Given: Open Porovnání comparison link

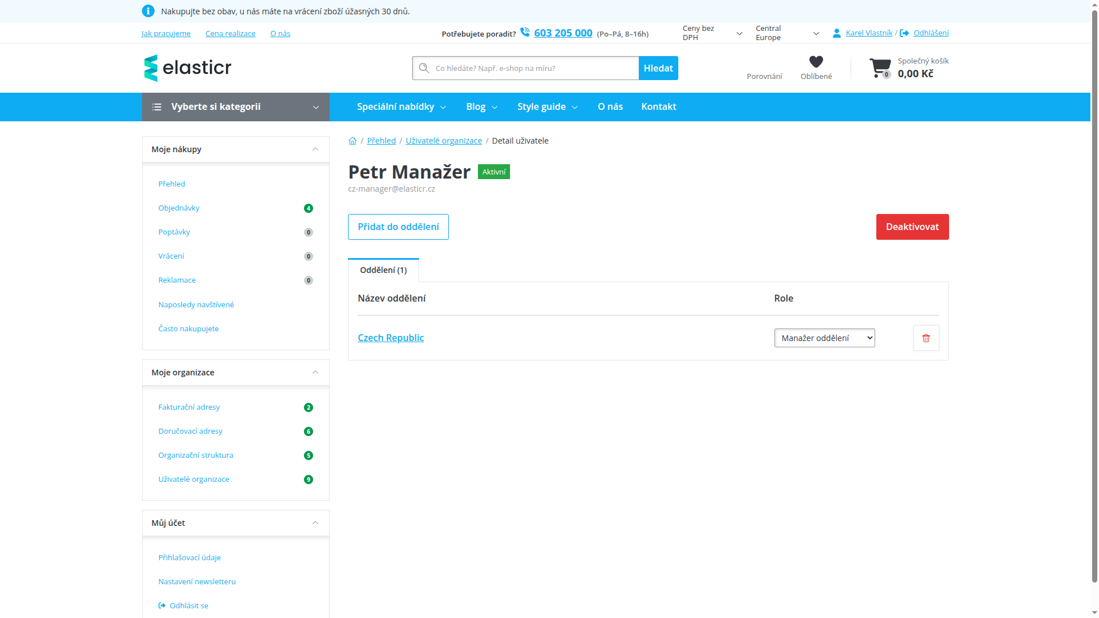Looking at the screenshot, I should tap(764, 77).
